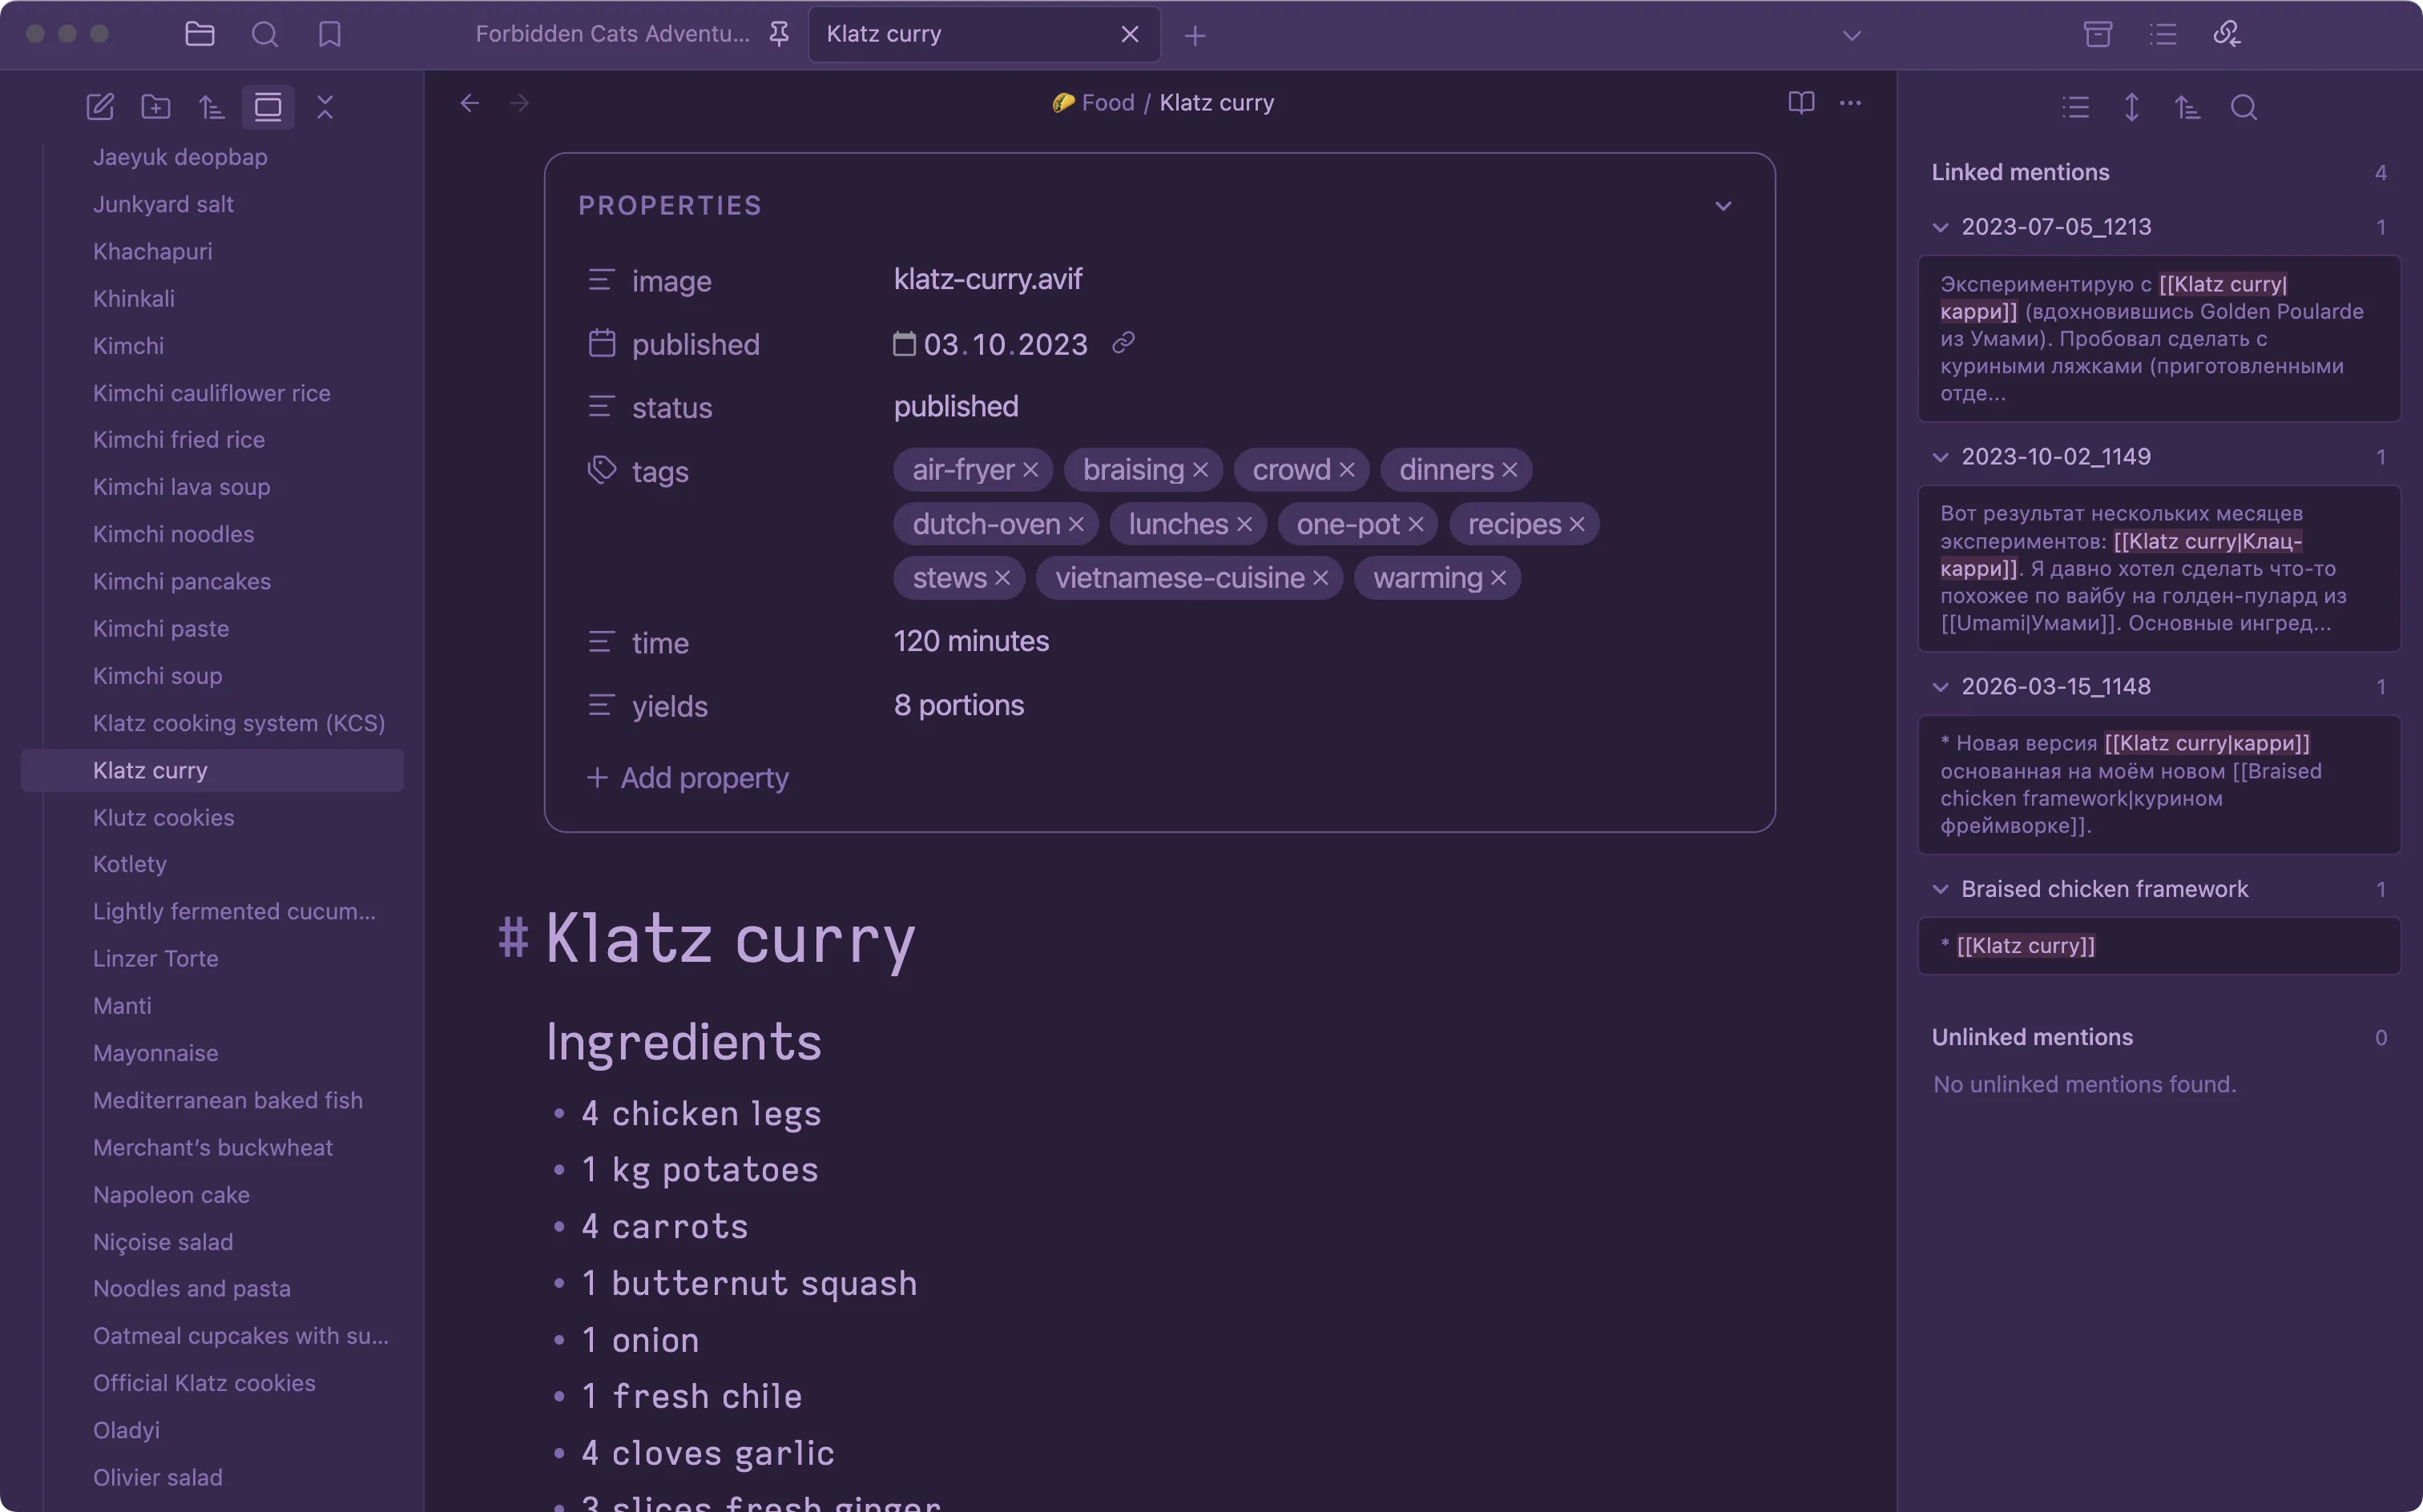Open Olivier salad note

tap(158, 1477)
